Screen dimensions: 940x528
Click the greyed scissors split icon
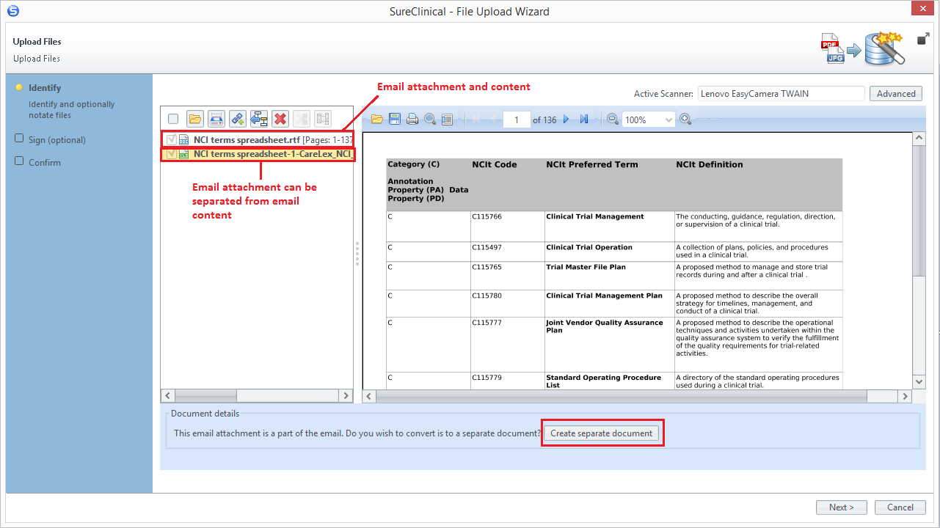click(301, 119)
